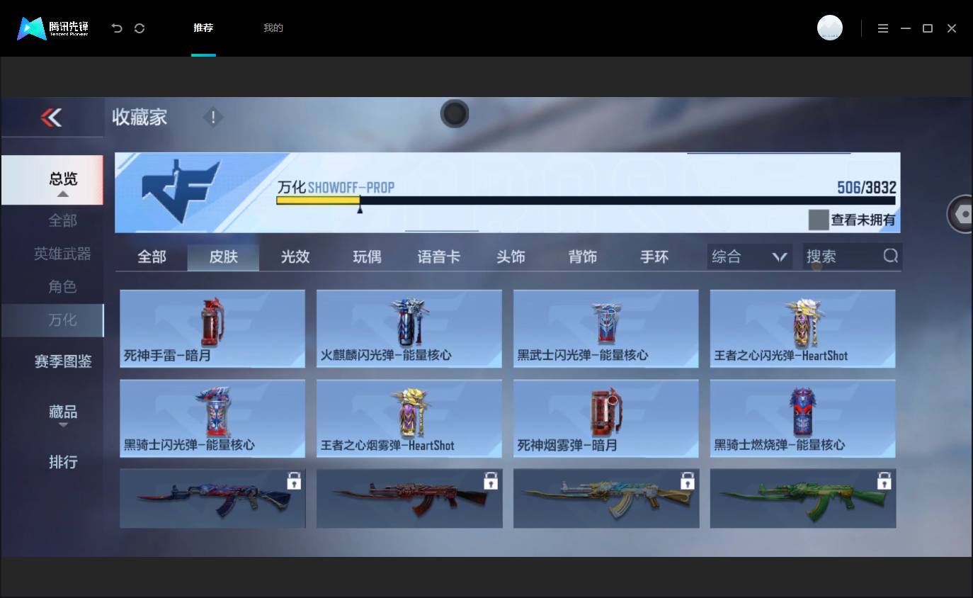This screenshot has width=973, height=598.
Task: Select the locked blue AK rifle skin
Action: point(212,498)
